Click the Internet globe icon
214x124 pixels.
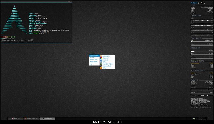[x=101, y=60]
